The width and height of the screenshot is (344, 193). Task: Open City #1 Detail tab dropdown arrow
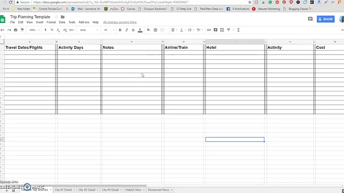[x=74, y=190]
